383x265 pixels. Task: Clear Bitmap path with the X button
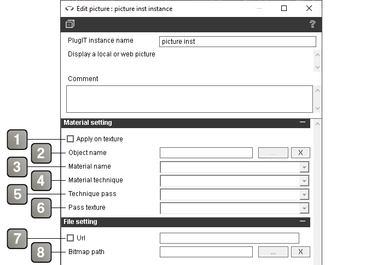click(300, 252)
